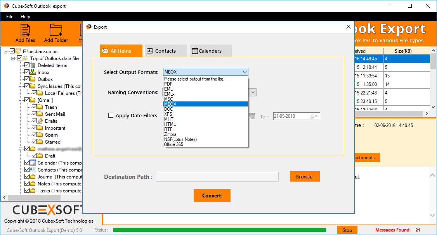Uncheck the Sent Mail folder checkbox

point(34,114)
